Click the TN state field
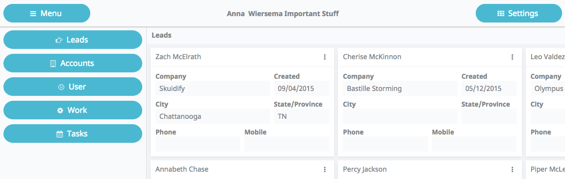The width and height of the screenshot is (565, 179). 302,116
